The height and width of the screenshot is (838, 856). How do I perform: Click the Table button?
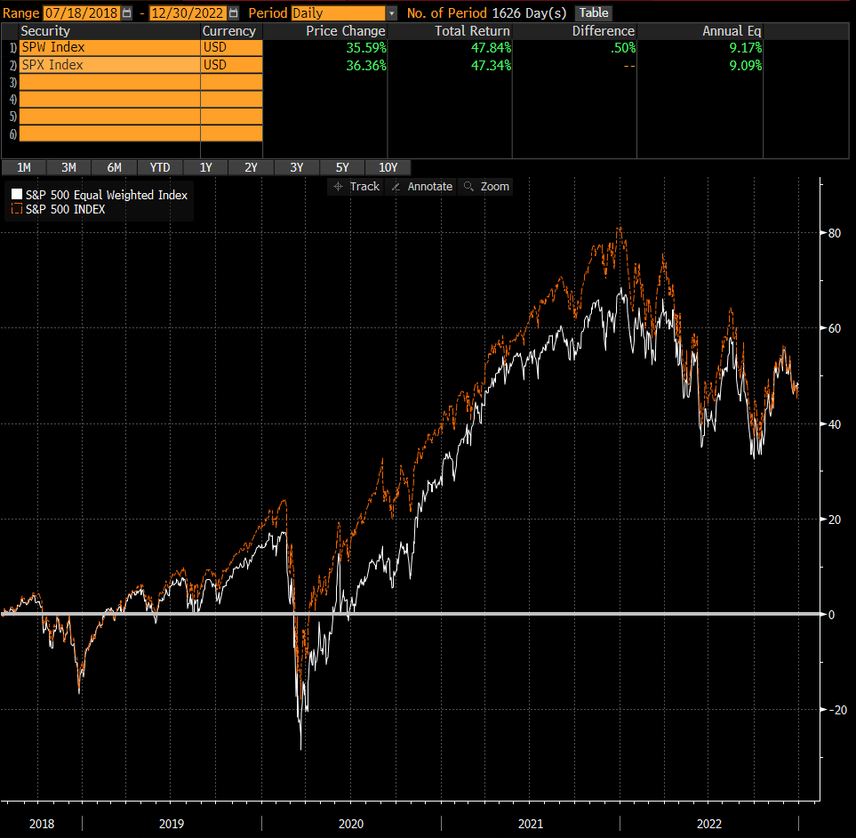point(594,12)
